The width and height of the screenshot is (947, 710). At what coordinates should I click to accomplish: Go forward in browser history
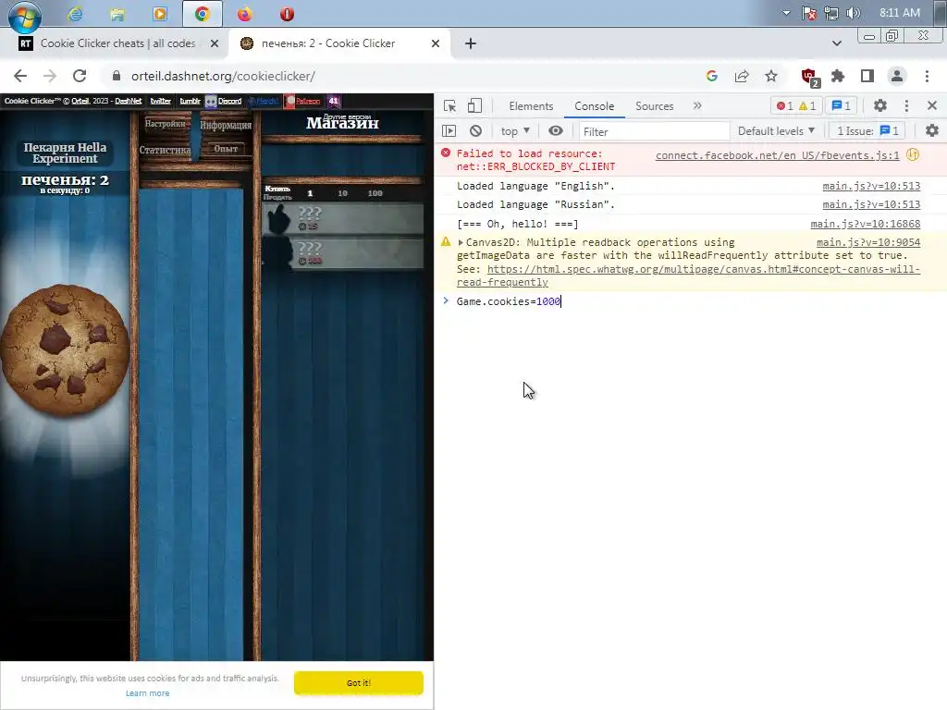(x=50, y=76)
